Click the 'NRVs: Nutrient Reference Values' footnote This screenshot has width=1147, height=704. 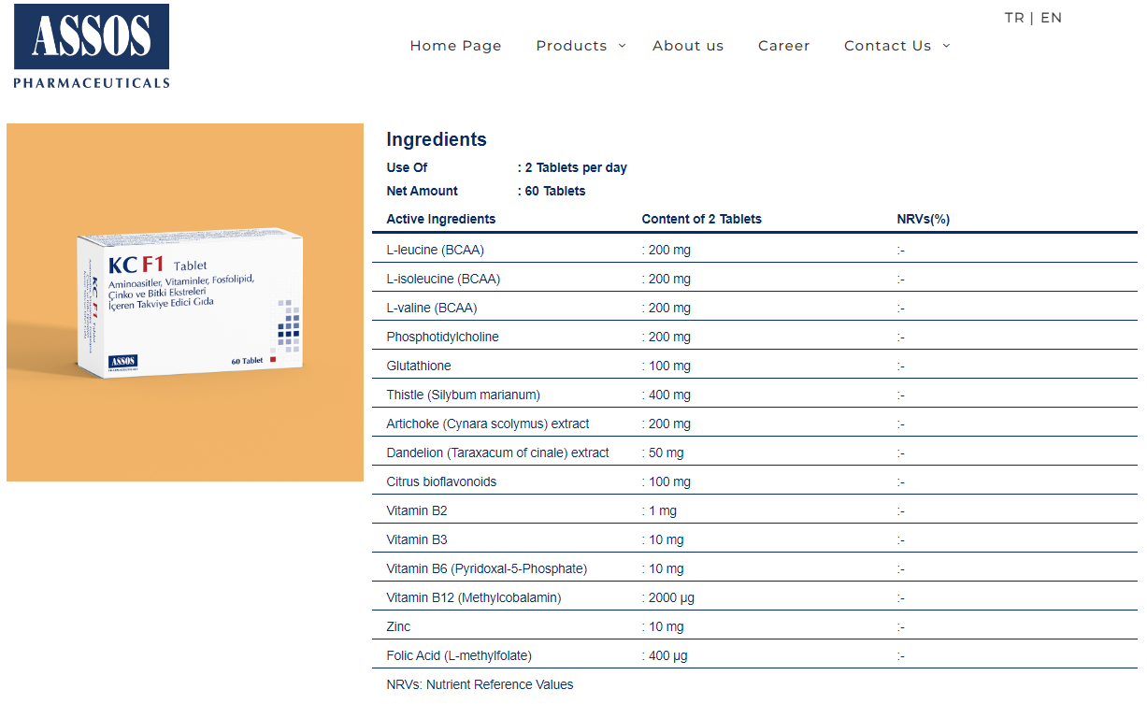click(x=480, y=685)
